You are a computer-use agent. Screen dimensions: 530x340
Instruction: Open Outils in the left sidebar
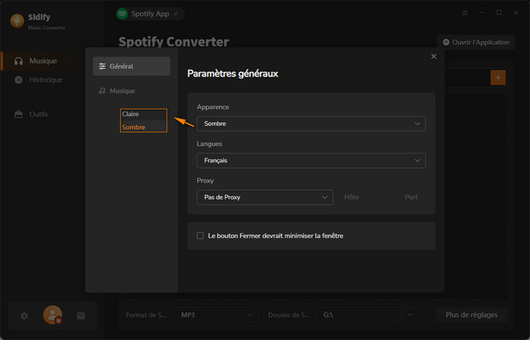(x=38, y=114)
